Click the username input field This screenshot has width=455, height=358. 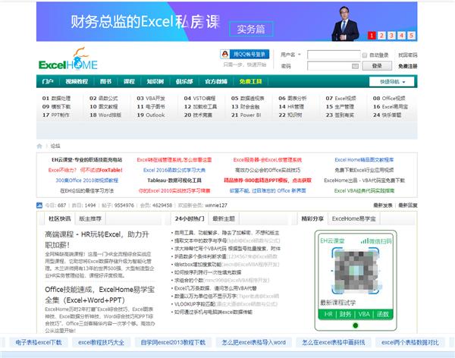coord(334,55)
